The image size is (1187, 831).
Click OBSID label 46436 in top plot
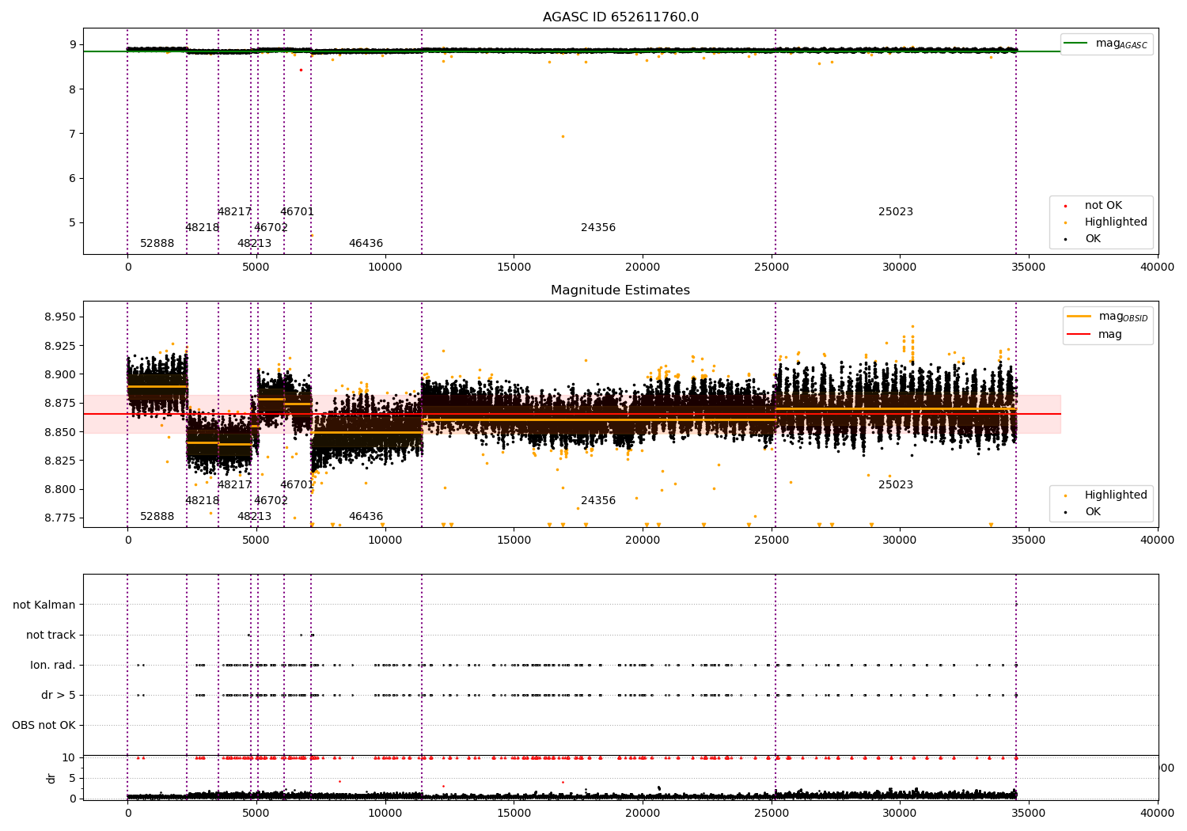(x=366, y=244)
